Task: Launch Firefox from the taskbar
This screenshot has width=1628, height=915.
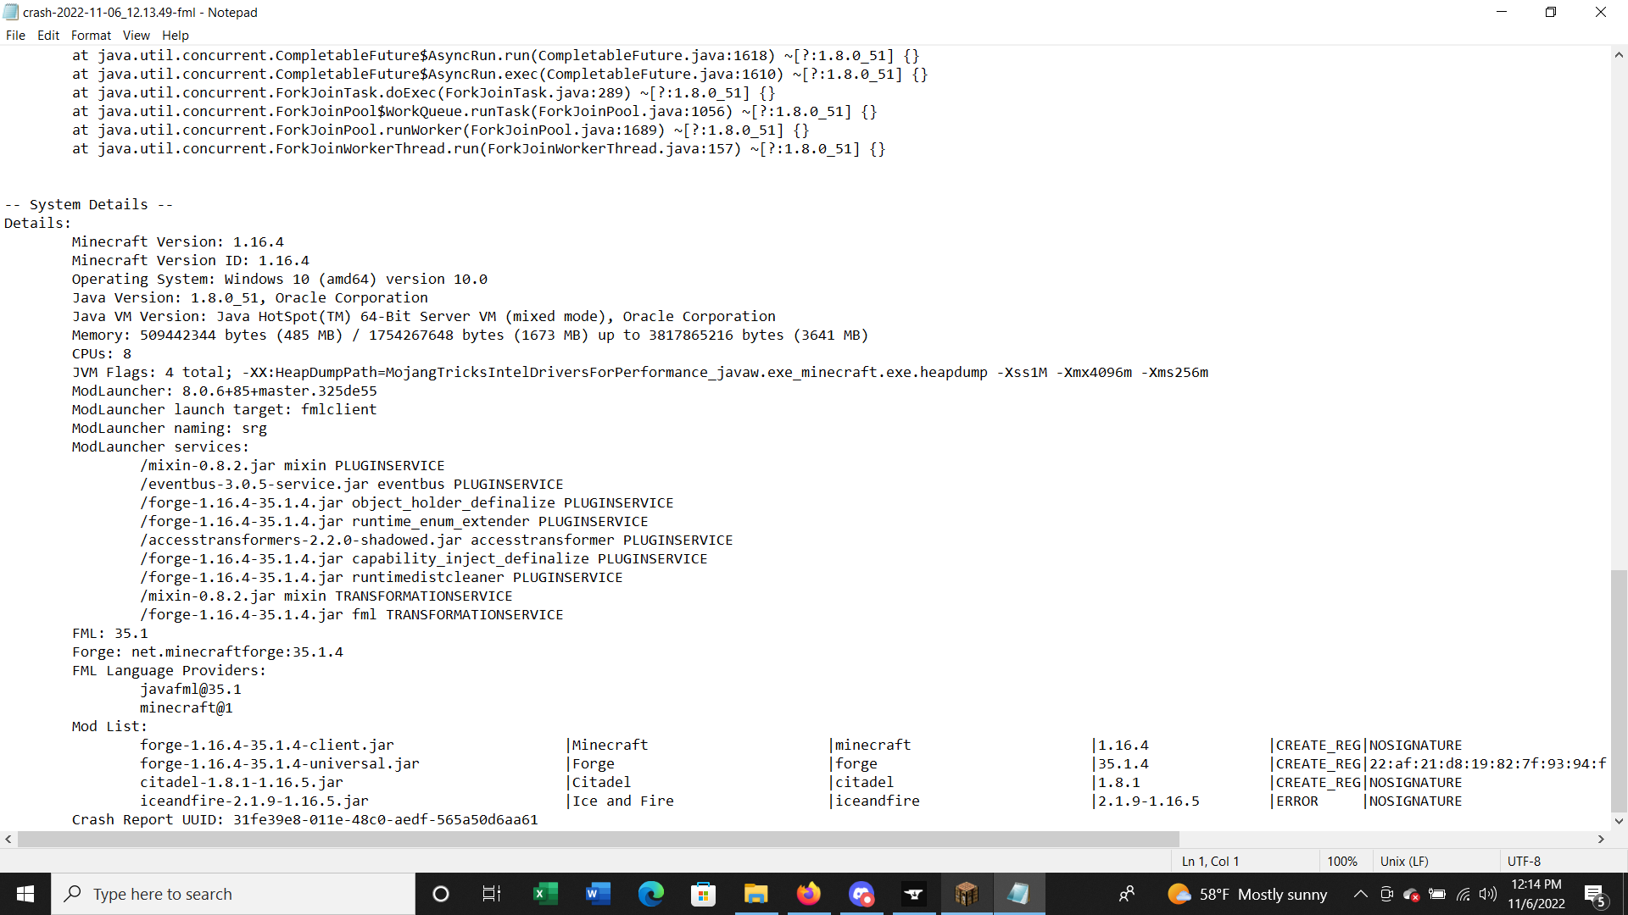Action: point(808,894)
